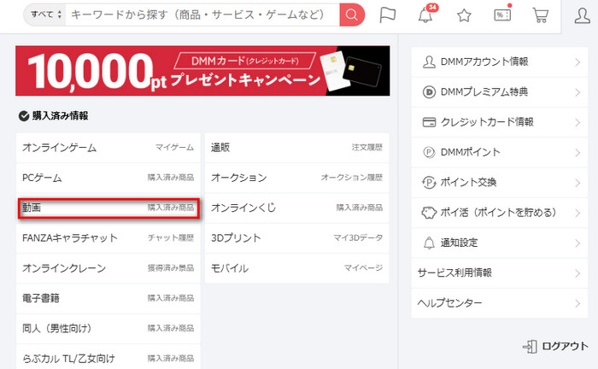The width and height of the screenshot is (598, 369).
Task: Click piggy bank icon beside ポイ活
Action: click(x=429, y=213)
